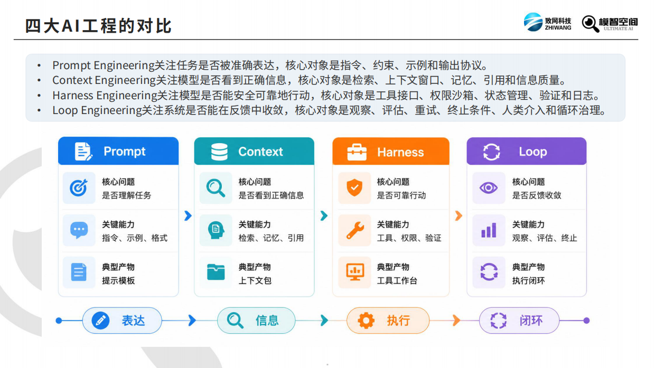Click the text 工具工作台
The height and width of the screenshot is (368, 655).
[x=397, y=281]
